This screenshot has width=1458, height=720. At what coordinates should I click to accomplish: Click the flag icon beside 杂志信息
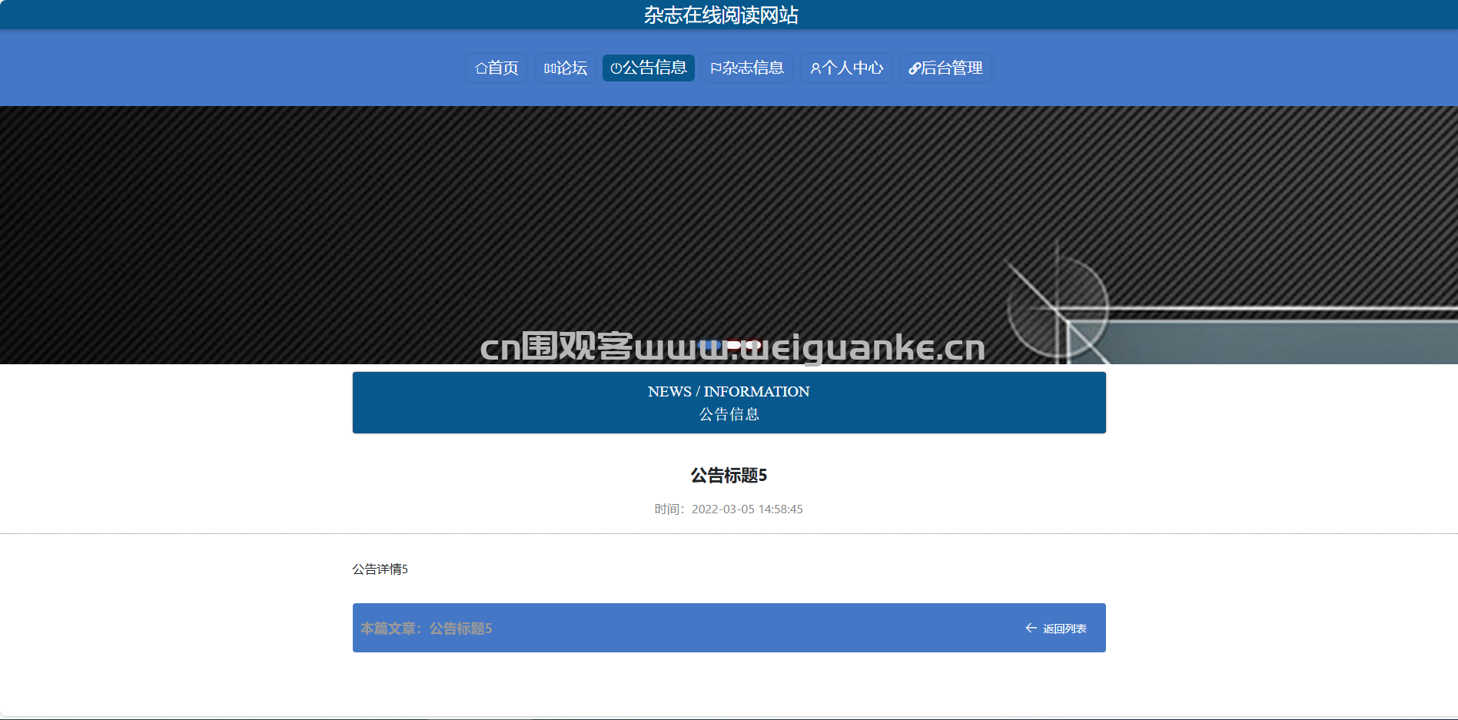tap(716, 68)
